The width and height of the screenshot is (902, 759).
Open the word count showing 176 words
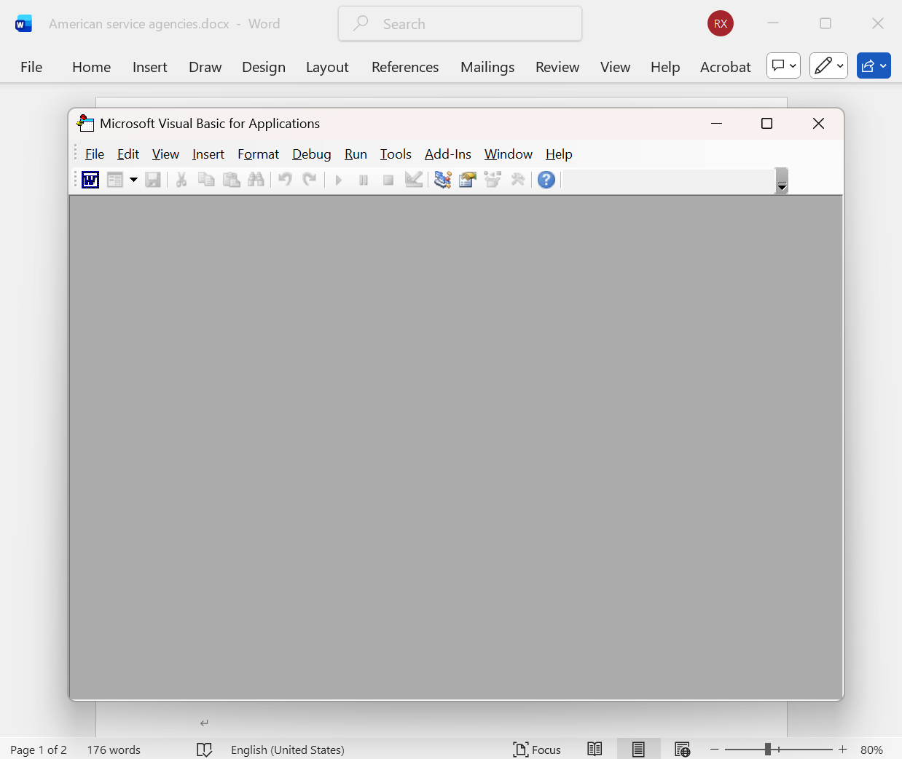pyautogui.click(x=113, y=750)
